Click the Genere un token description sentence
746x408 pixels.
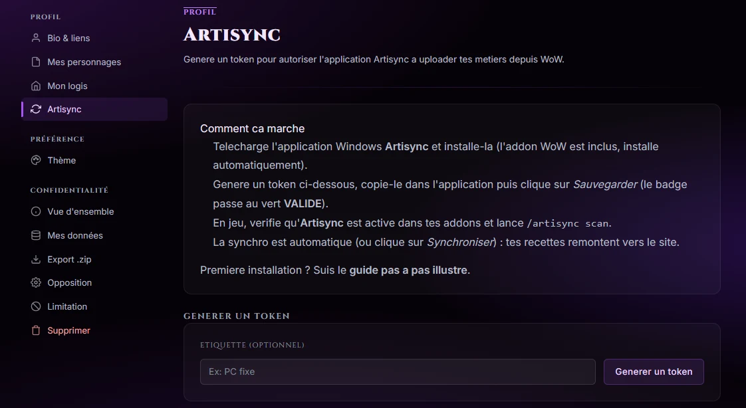point(374,59)
